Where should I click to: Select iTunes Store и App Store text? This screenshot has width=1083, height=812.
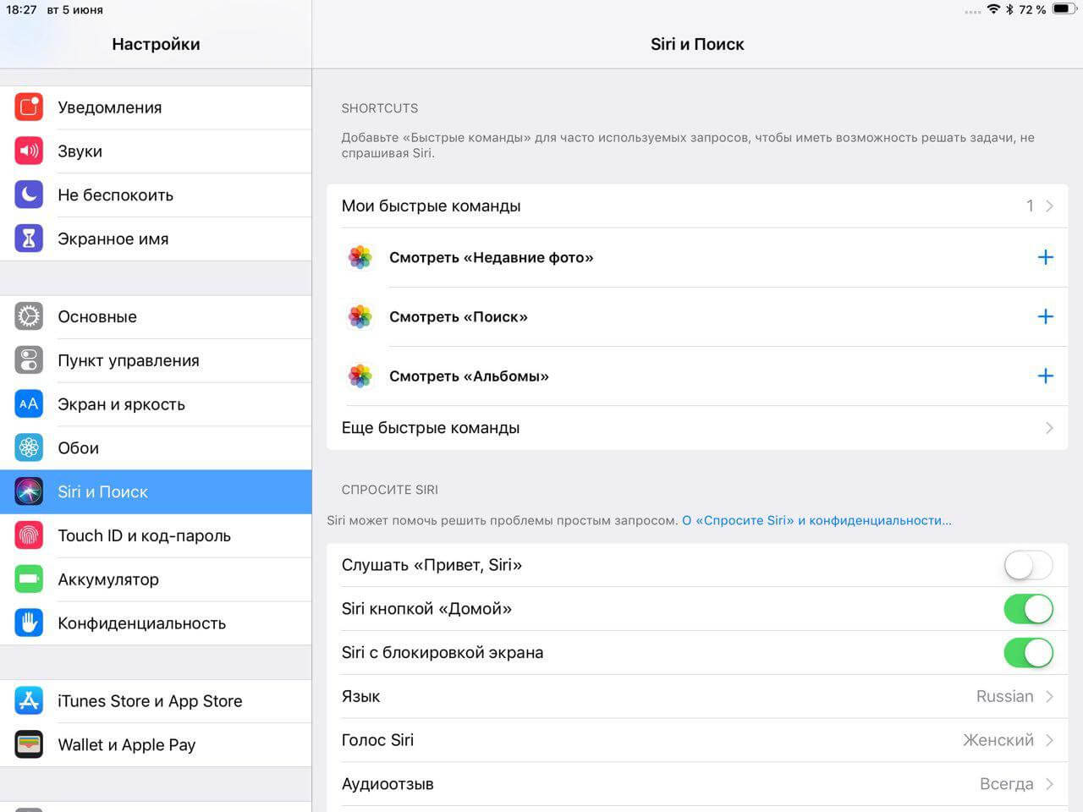point(150,701)
